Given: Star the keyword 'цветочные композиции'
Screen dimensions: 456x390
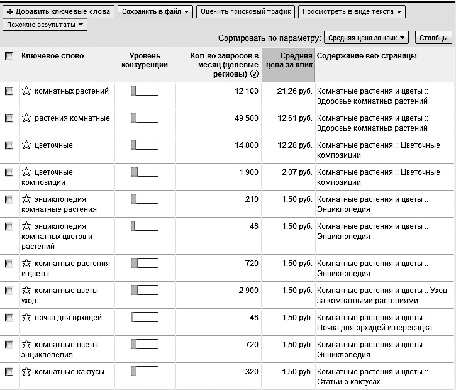Looking at the screenshot, I should click(x=26, y=172).
